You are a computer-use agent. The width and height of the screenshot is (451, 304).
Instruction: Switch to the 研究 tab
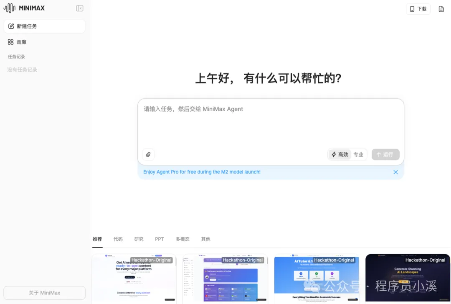click(x=139, y=239)
